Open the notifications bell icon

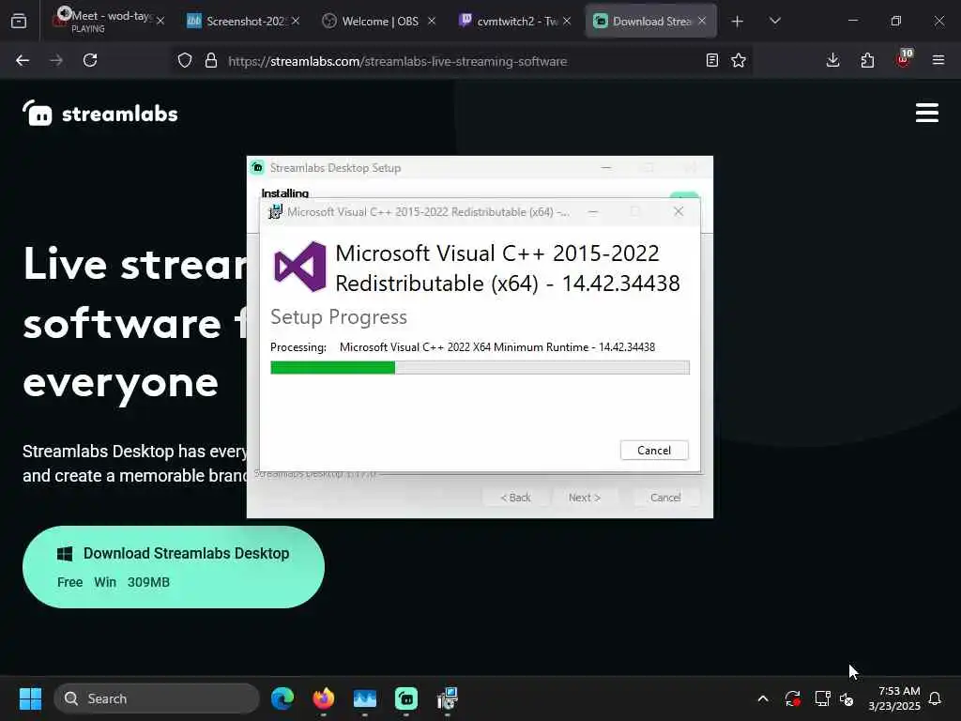(x=935, y=698)
